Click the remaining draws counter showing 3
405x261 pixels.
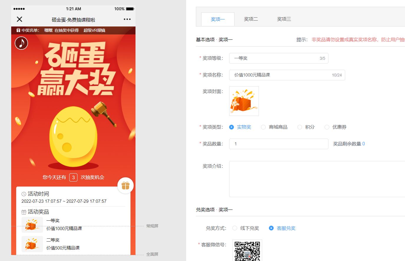pyautogui.click(x=73, y=177)
